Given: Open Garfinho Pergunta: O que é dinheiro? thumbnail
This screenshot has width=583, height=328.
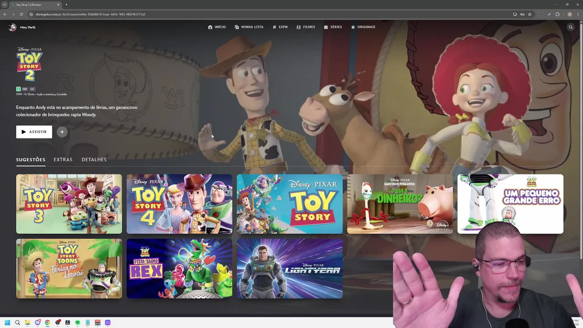Looking at the screenshot, I should (x=400, y=204).
